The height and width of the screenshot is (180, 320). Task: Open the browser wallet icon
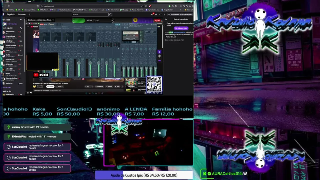click(186, 6)
